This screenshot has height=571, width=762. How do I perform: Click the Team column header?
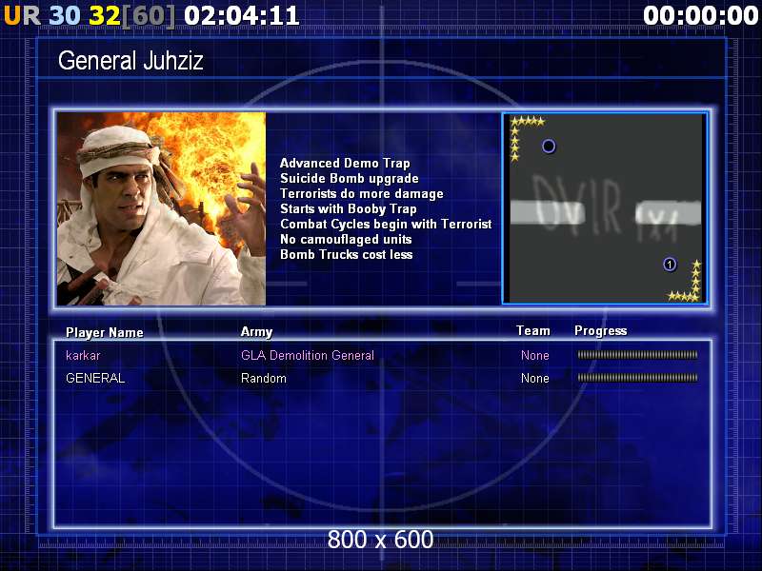[533, 330]
